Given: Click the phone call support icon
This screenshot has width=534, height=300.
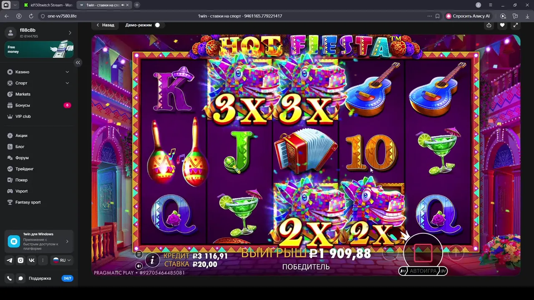Looking at the screenshot, I should click(10, 278).
